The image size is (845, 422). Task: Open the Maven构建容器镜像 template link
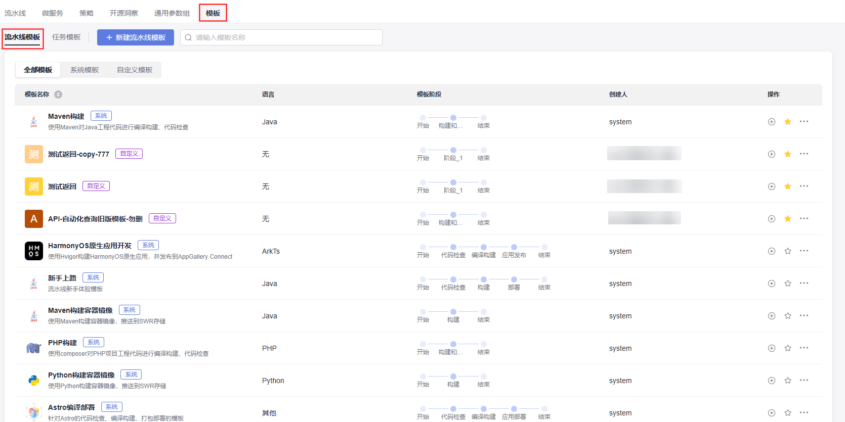click(80, 310)
